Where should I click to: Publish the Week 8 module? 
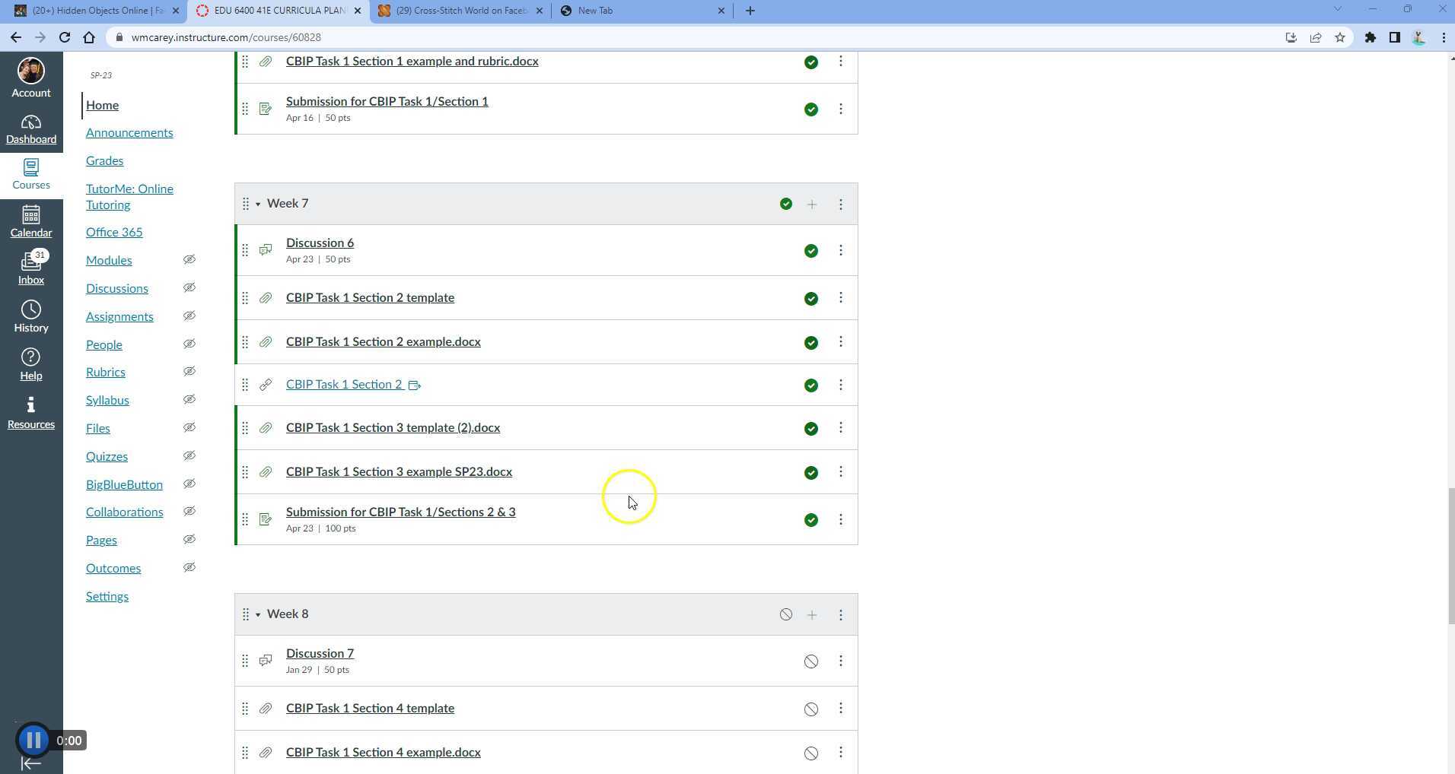point(785,614)
